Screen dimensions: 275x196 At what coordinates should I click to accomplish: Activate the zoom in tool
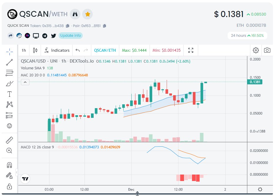click(9, 151)
